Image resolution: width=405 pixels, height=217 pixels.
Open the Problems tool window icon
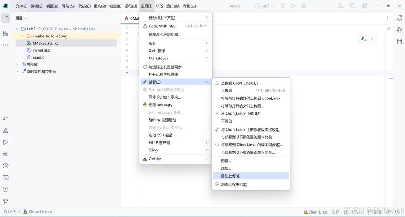coord(6,190)
